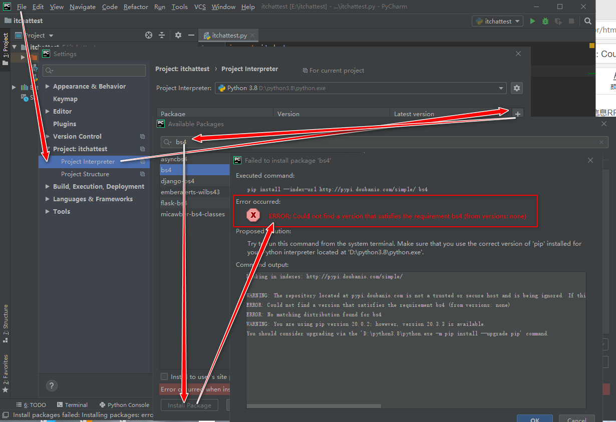Close the Failed to install package dialog
Image resolution: width=616 pixels, height=422 pixels.
click(x=590, y=160)
